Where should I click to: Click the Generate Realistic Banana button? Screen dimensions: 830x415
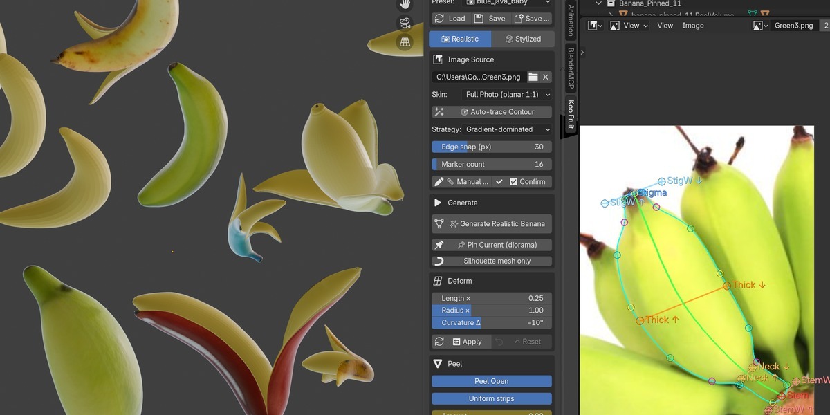pos(492,224)
